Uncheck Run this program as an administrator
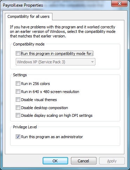Viewport: 130px width, 170px height. (18, 137)
